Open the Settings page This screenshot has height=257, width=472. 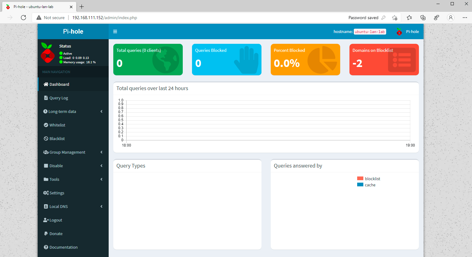click(57, 193)
